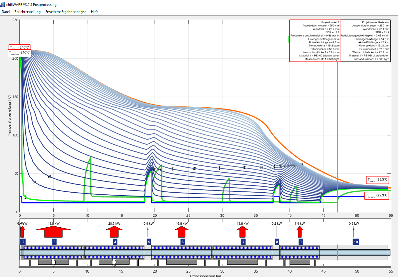This screenshot has height=277, width=398.
Task: Click the 20.3 kW red heat arrow
Action: pyautogui.click(x=114, y=232)
